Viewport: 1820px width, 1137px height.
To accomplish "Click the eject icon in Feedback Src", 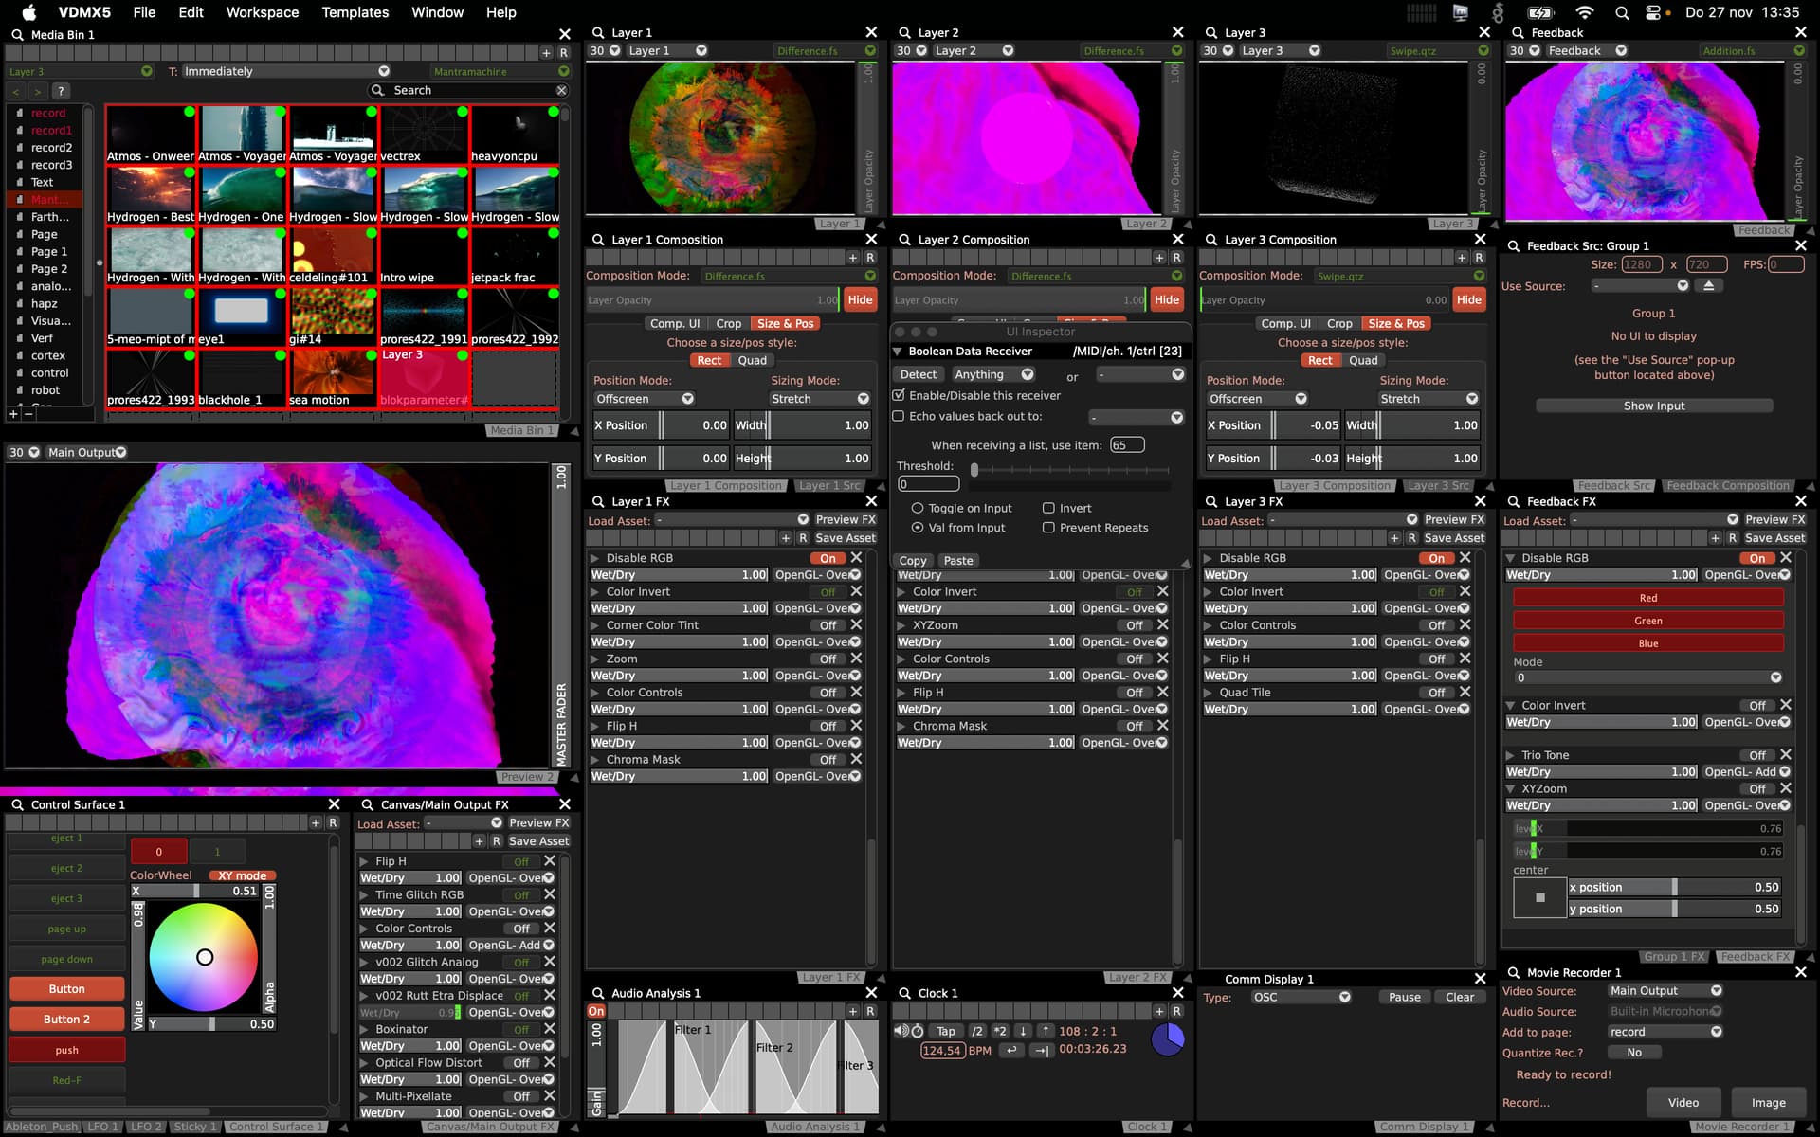I will 1708,285.
